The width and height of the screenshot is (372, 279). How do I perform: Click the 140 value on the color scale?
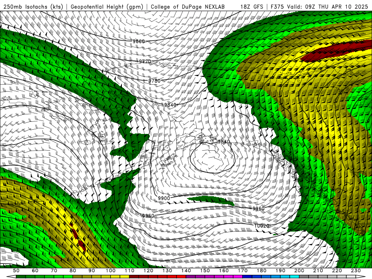click(186, 271)
